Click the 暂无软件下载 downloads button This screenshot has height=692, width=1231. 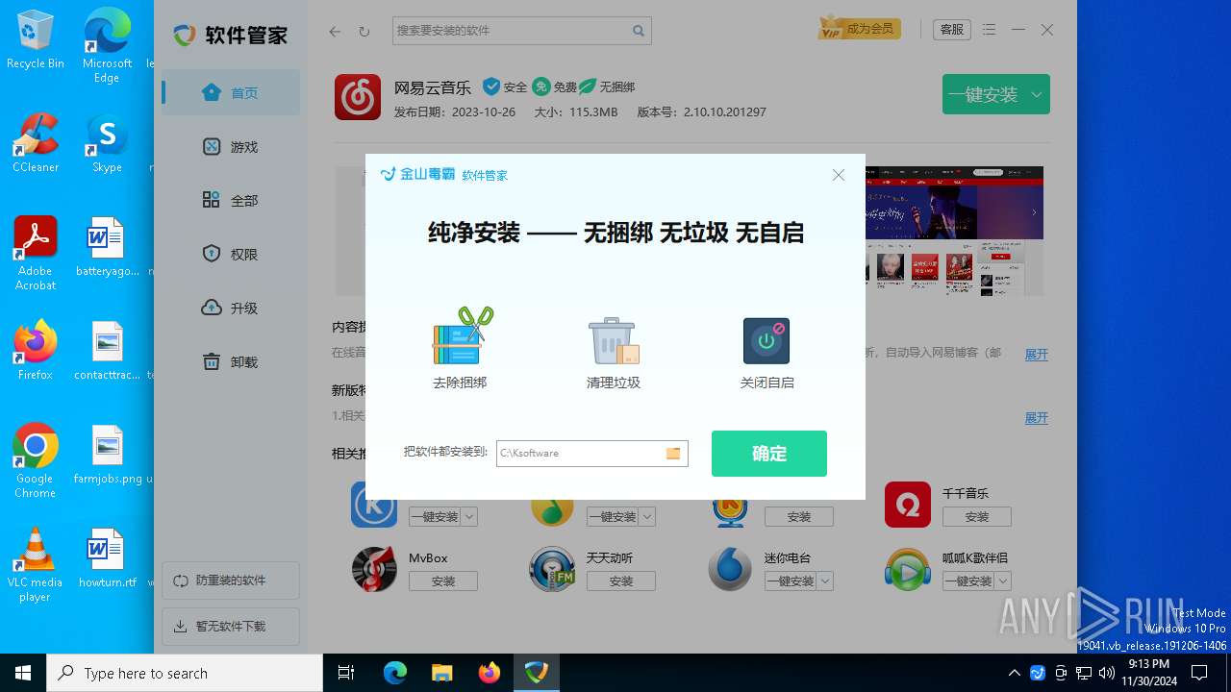(231, 627)
